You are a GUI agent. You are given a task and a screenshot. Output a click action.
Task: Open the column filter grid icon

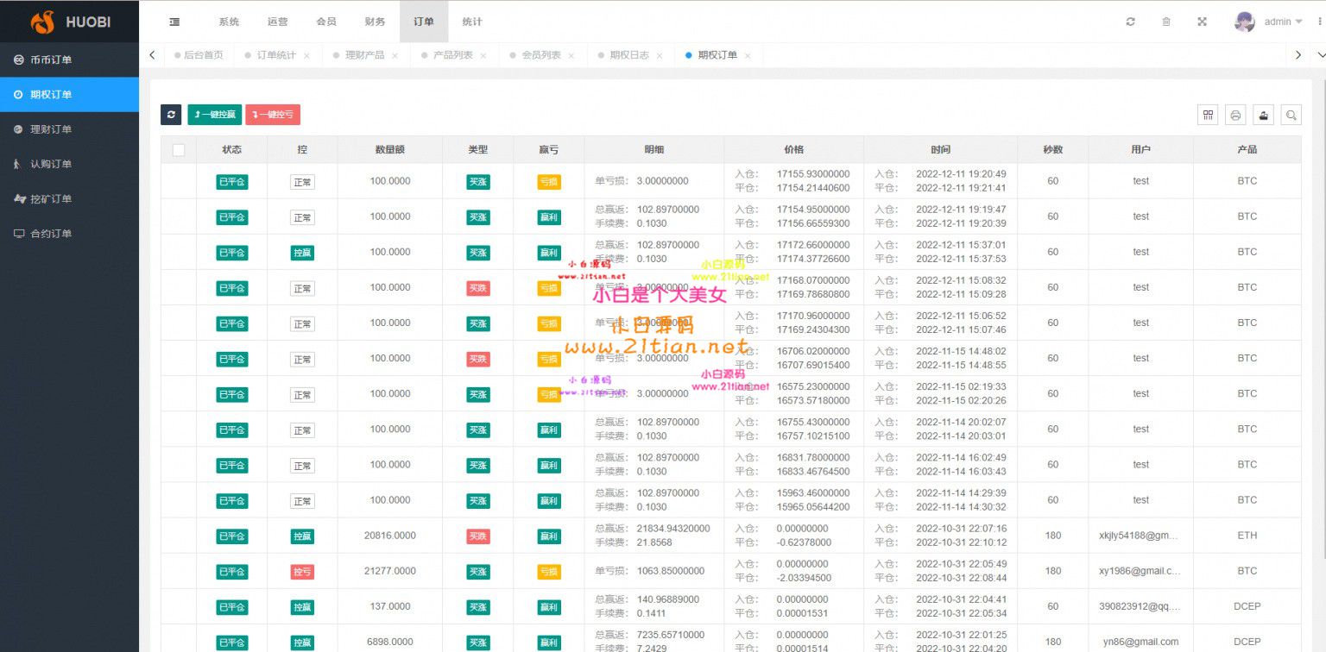pyautogui.click(x=1209, y=115)
